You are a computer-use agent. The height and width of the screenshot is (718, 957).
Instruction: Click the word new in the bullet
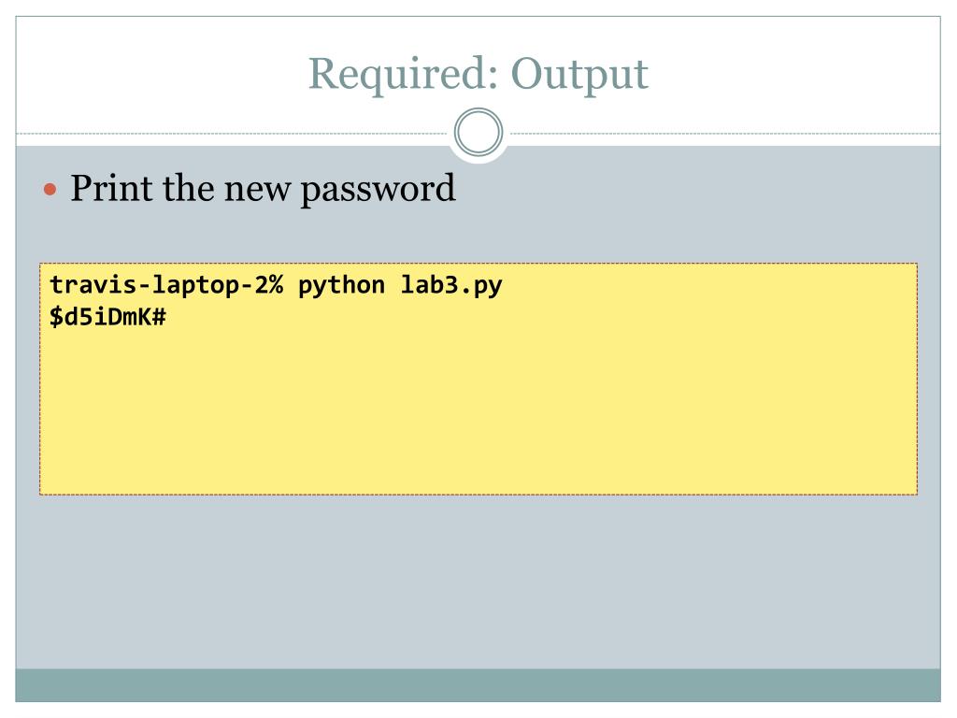(257, 191)
